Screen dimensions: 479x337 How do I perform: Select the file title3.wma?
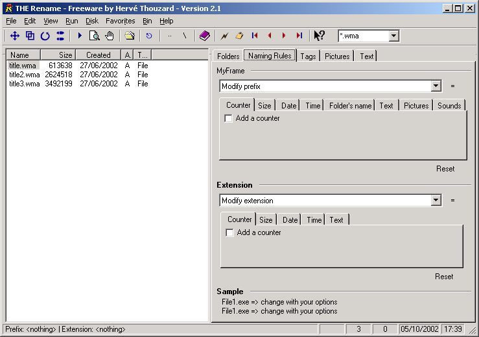(25, 84)
